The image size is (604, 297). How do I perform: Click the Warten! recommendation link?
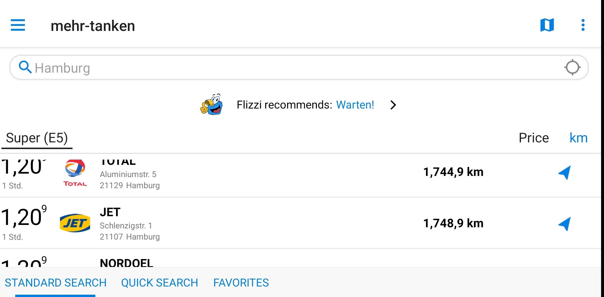point(355,105)
